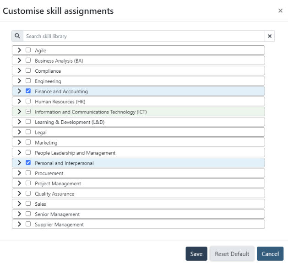Expand the Sales category arrow
Viewport: 288px width, 263px height.
tap(19, 204)
